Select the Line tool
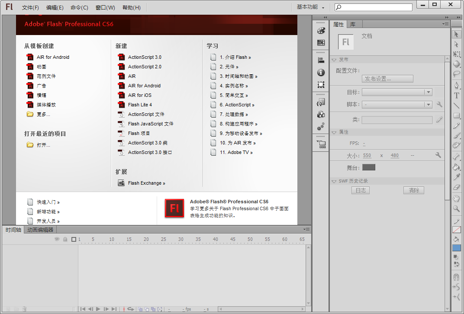Viewport: 464px width, 314px height. (x=456, y=106)
